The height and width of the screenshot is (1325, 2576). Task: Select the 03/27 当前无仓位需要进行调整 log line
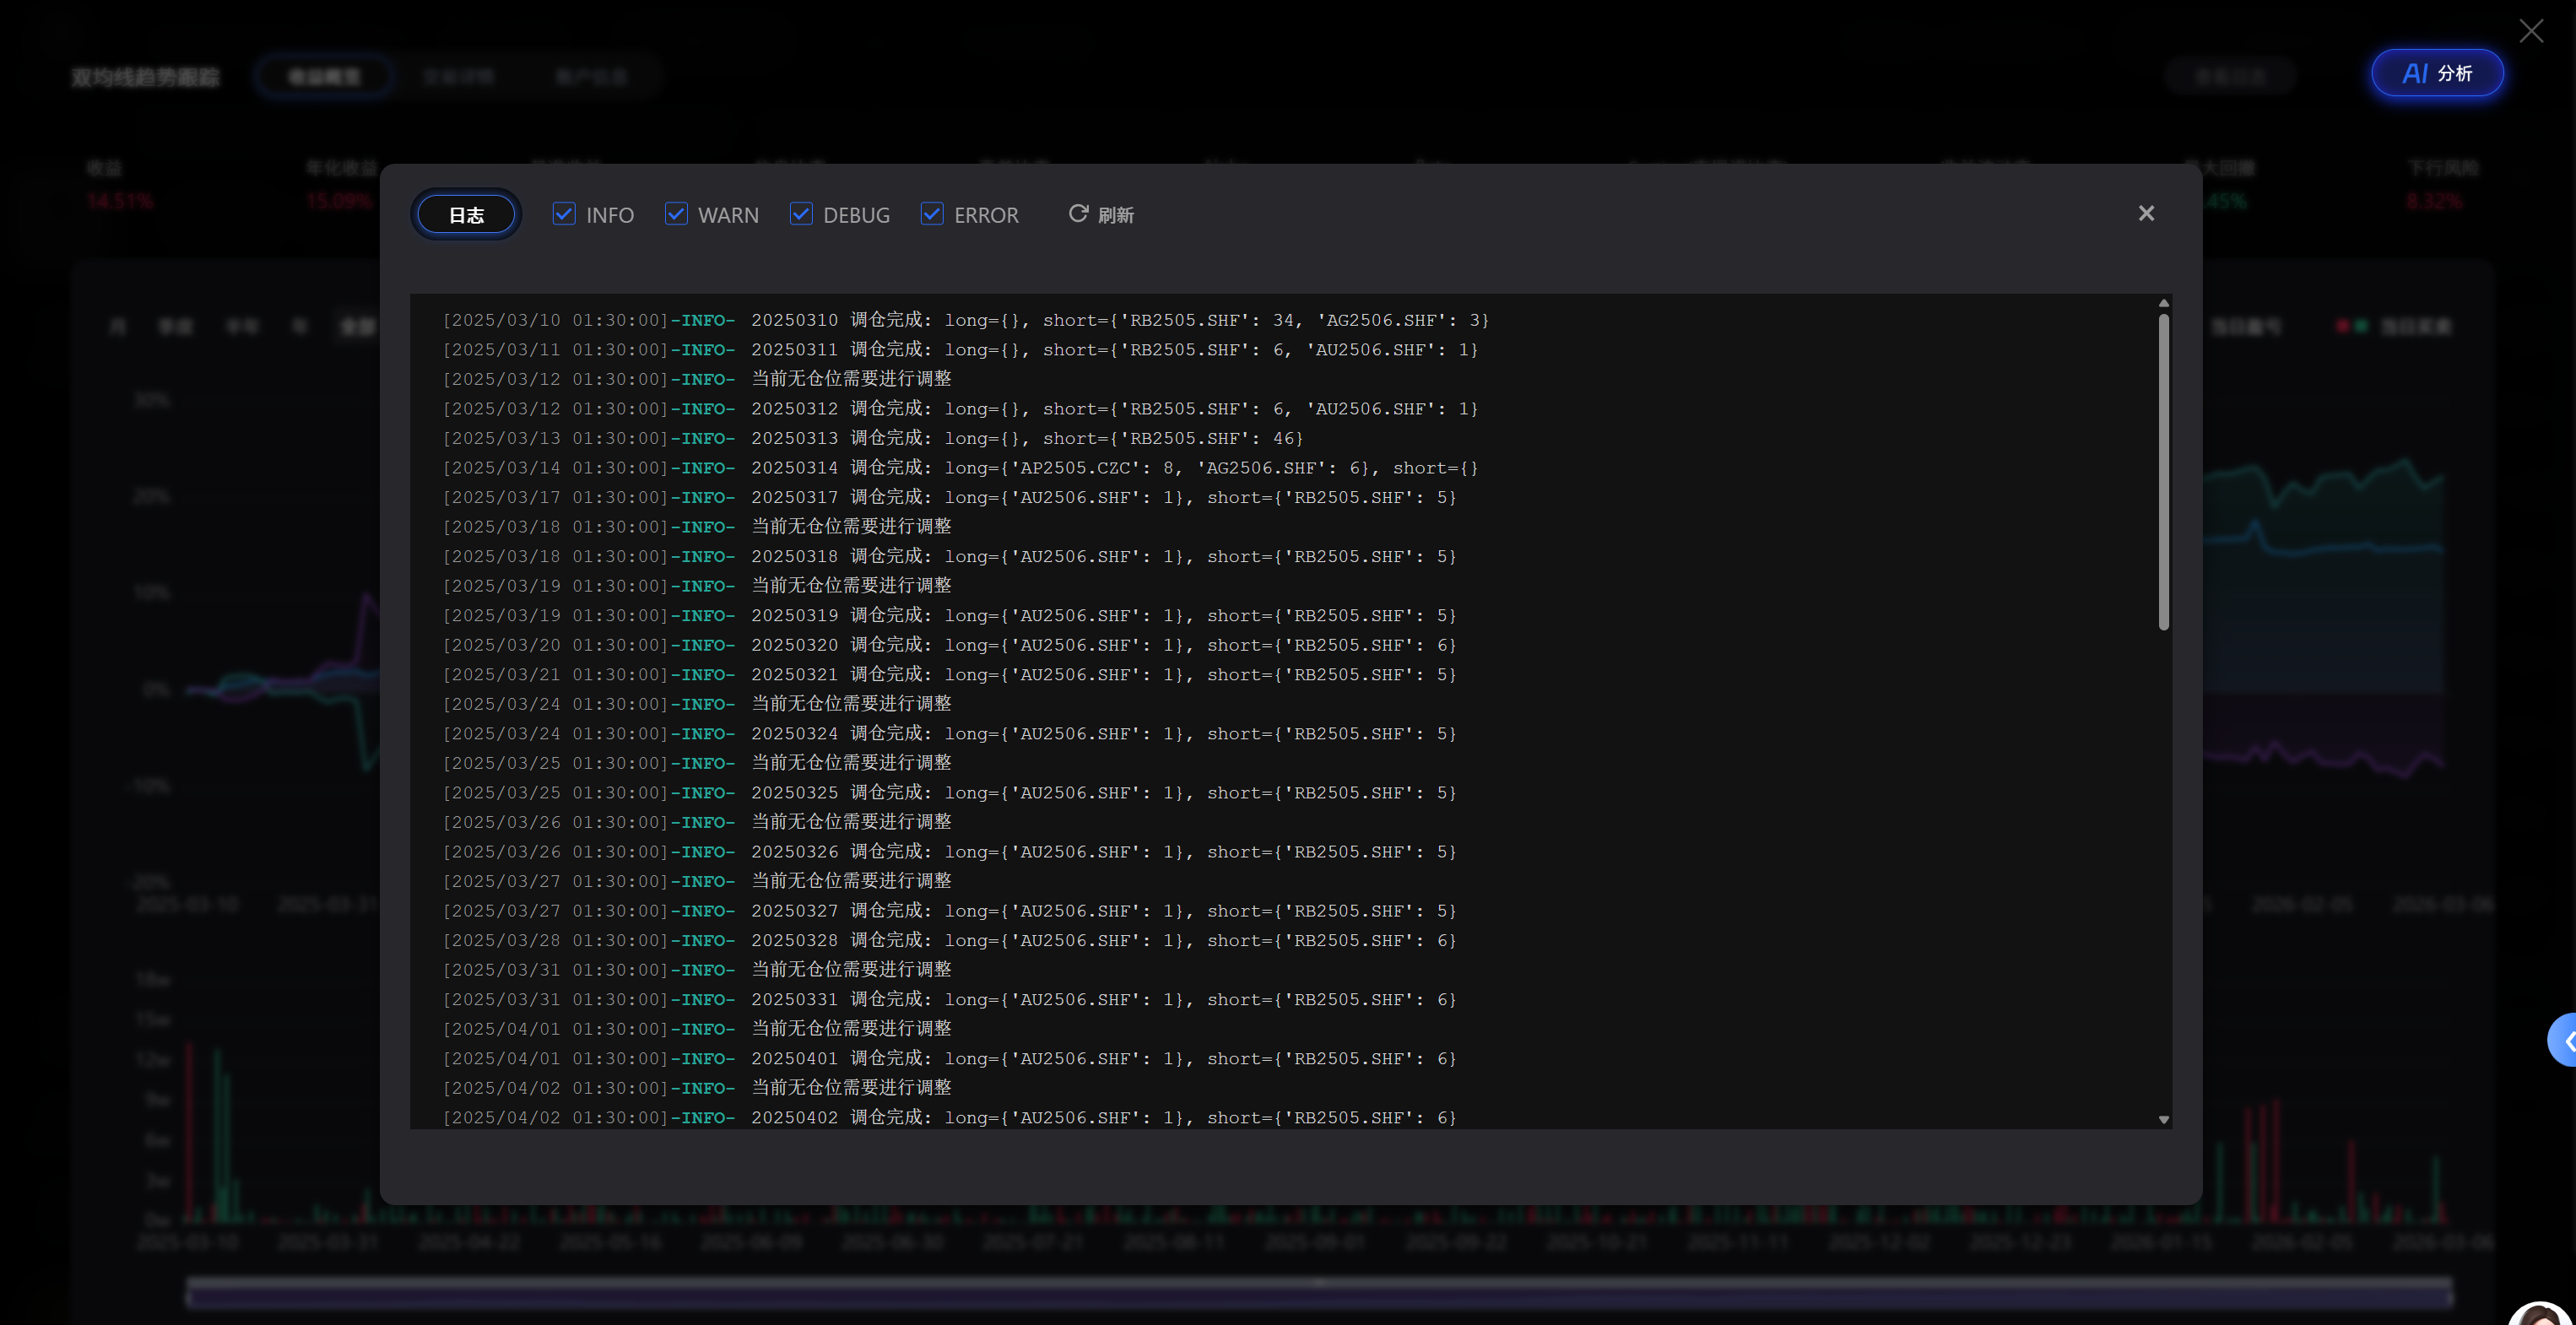pos(697,881)
